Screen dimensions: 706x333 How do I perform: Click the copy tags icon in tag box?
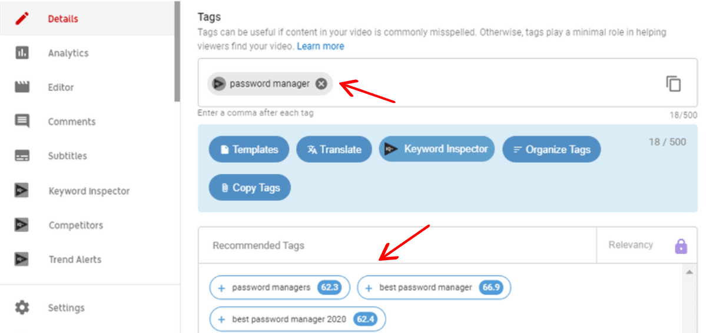tap(673, 83)
